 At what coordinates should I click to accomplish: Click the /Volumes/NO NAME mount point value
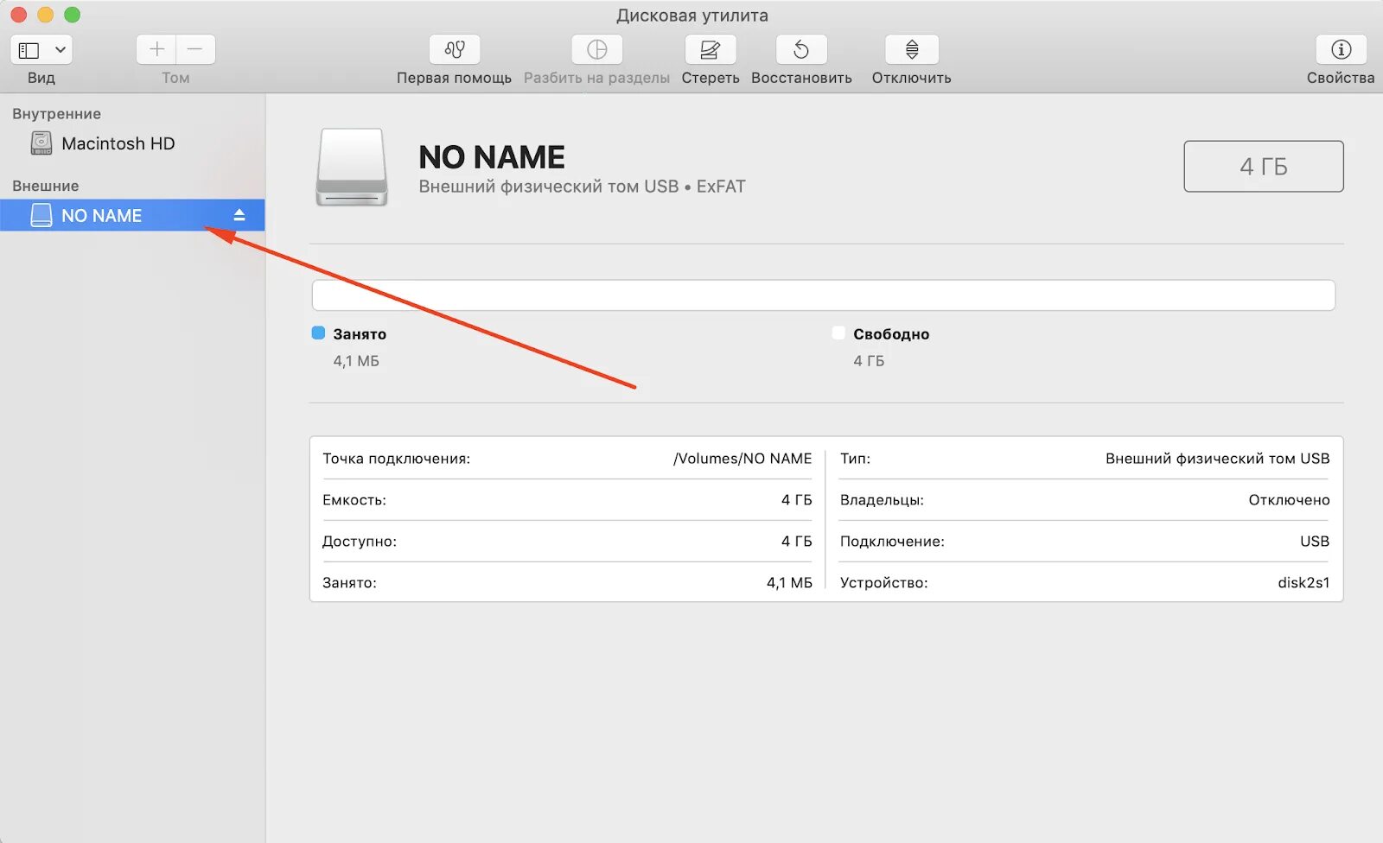(743, 459)
